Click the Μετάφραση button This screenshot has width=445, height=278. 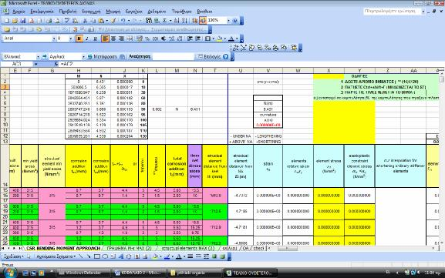(102, 57)
